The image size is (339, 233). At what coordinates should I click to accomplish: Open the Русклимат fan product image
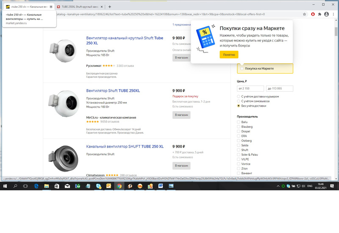pos(63,51)
